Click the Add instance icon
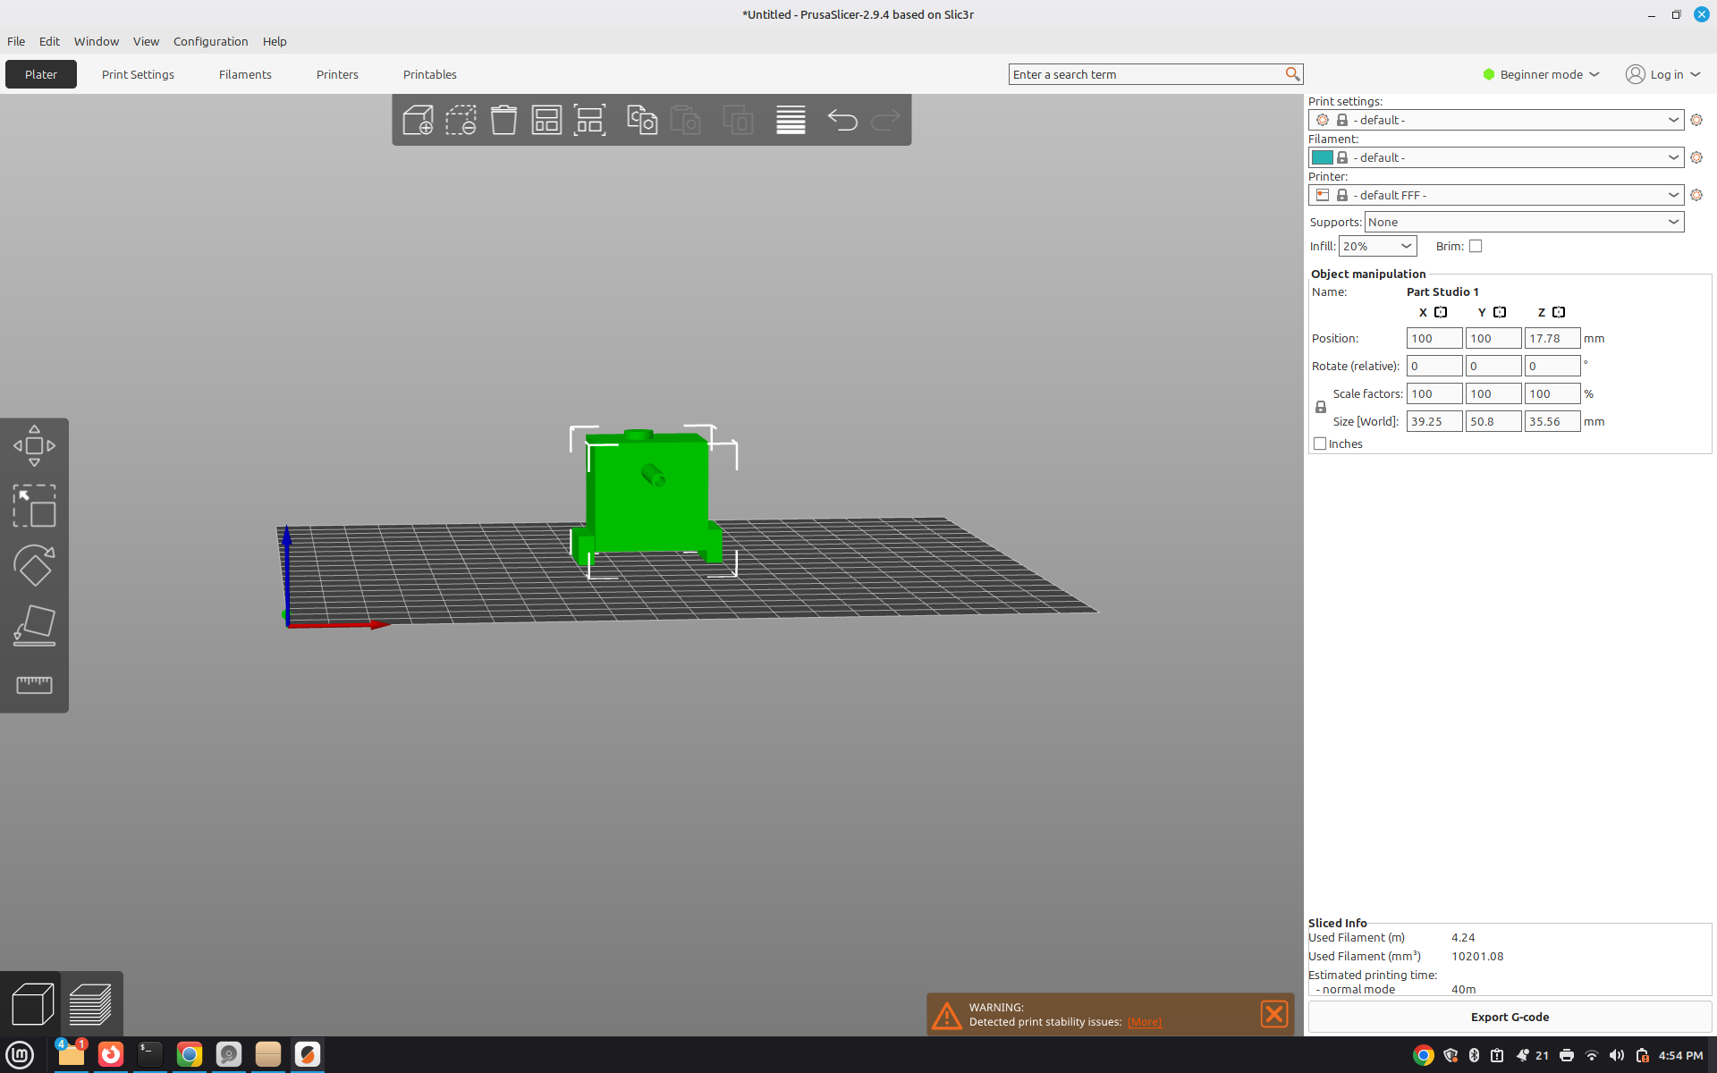The image size is (1717, 1073). (x=738, y=120)
